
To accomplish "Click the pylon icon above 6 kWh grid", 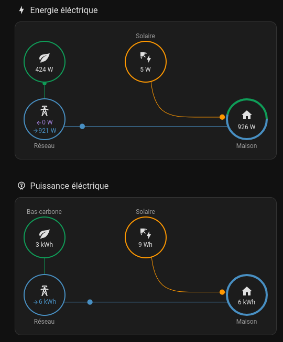I will tap(45, 291).
